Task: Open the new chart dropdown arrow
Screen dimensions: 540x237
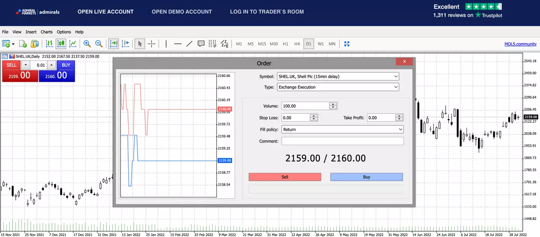Action: click(x=13, y=44)
